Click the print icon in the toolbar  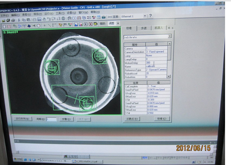click(x=13, y=21)
